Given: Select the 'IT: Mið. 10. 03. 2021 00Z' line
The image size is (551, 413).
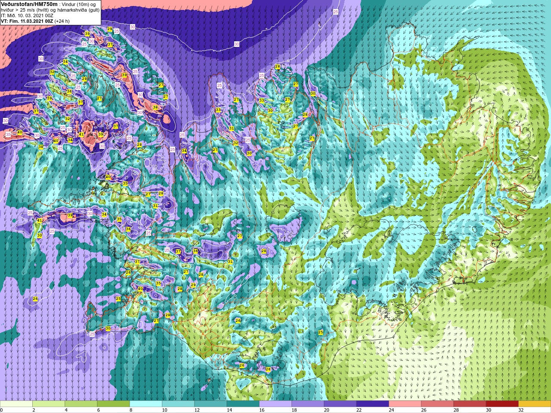Looking at the screenshot, I should click(27, 15).
